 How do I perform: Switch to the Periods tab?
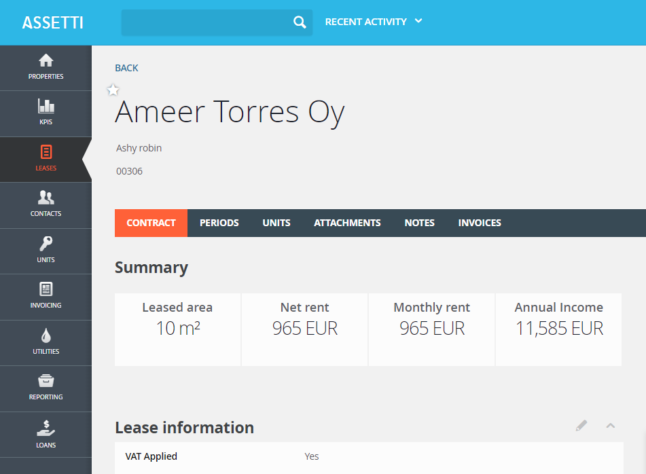tap(219, 223)
